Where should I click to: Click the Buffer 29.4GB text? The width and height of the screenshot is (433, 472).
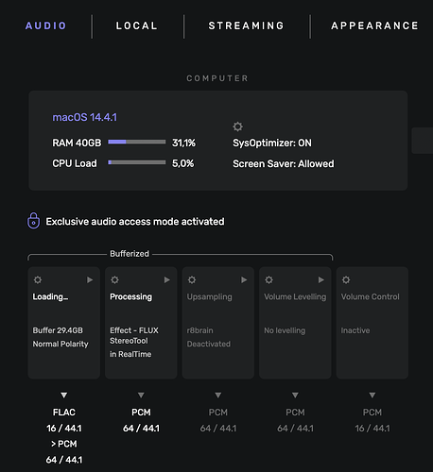pyautogui.click(x=58, y=330)
